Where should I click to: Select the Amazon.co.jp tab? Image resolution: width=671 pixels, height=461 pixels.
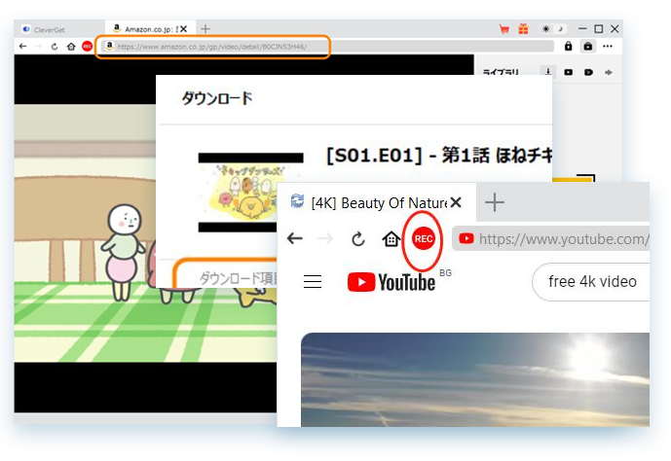pos(148,29)
